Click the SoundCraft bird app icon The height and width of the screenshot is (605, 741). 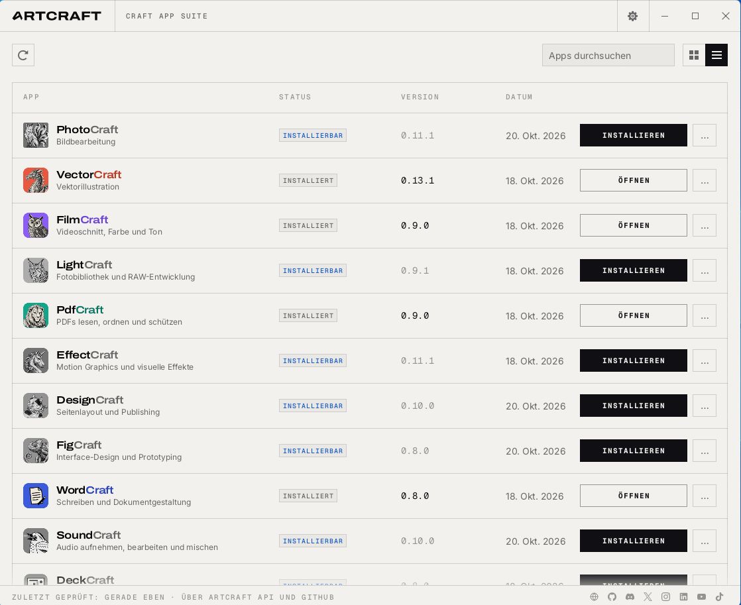[36, 541]
